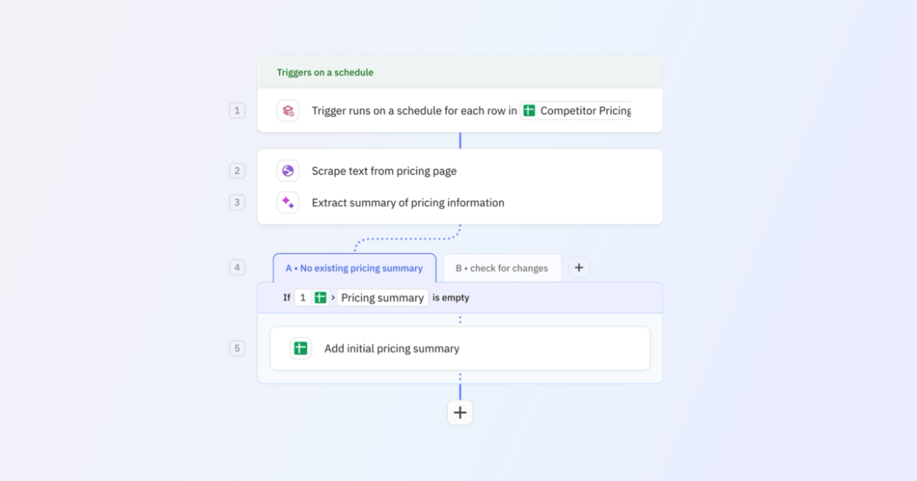
Task: Select the Google Sheets icon next to Competitor Pricing
Action: click(529, 111)
